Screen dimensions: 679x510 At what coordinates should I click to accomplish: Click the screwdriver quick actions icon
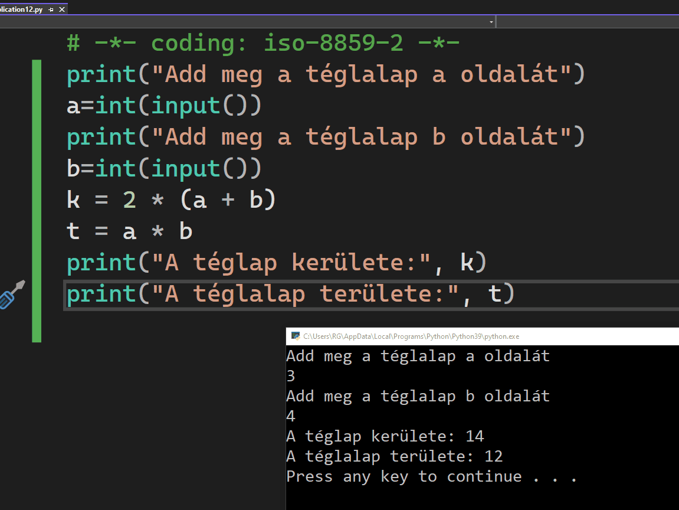[x=11, y=294]
